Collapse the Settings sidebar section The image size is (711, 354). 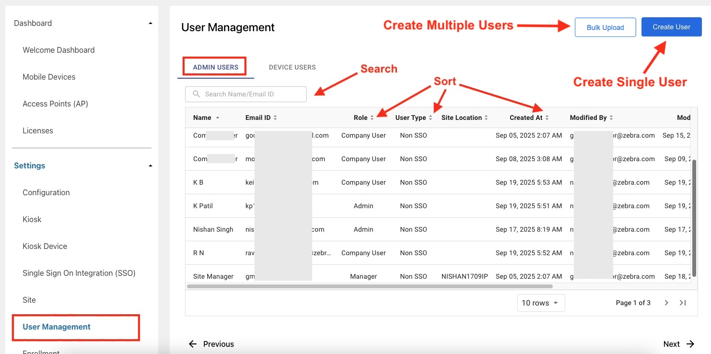click(x=150, y=165)
